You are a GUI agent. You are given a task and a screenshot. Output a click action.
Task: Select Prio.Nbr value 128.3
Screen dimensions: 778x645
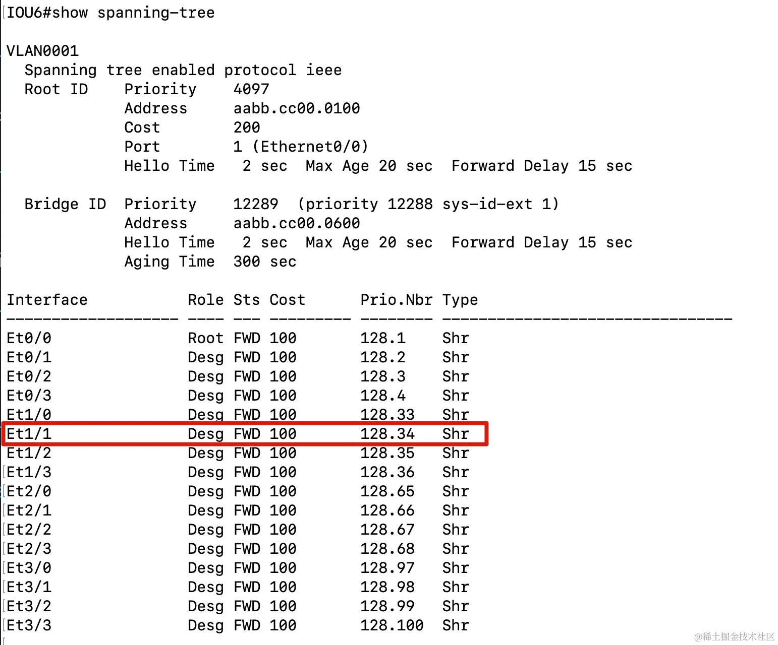click(x=383, y=376)
